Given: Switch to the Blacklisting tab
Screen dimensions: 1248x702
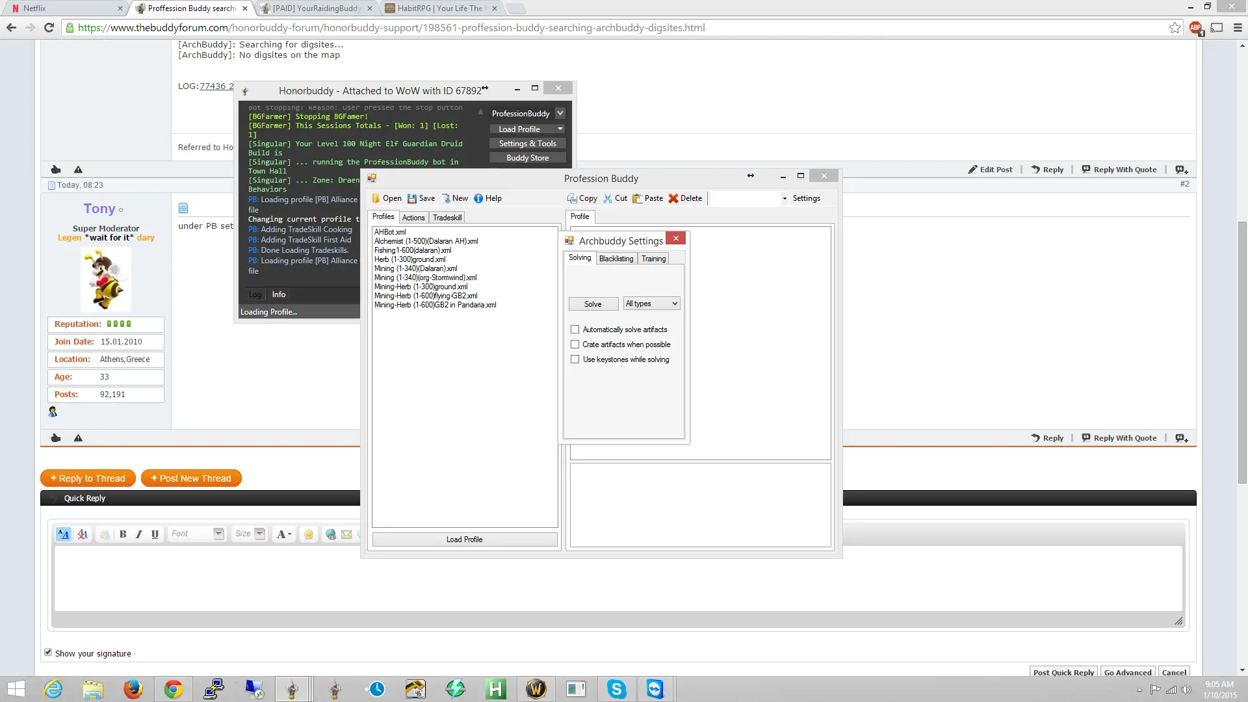Looking at the screenshot, I should tap(616, 259).
